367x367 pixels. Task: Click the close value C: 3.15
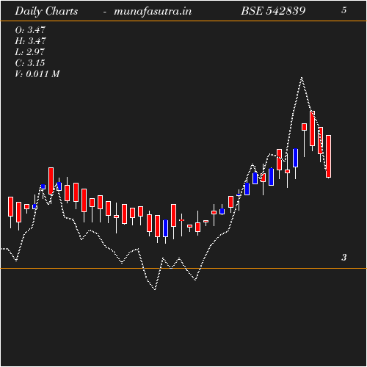point(30,63)
